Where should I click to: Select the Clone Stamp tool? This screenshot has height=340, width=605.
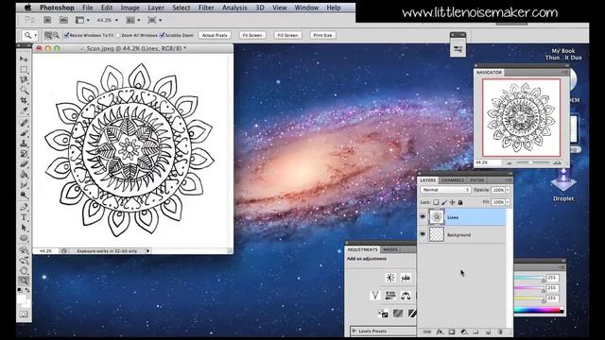click(24, 144)
